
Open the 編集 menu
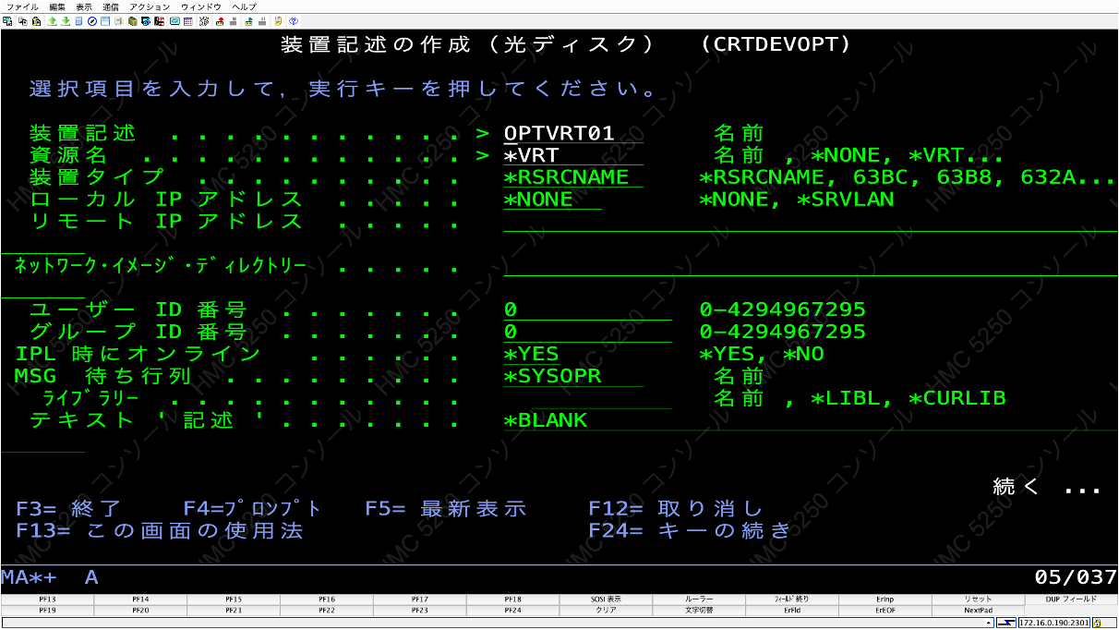tap(57, 6)
